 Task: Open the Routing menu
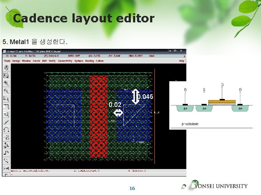coord(90,61)
